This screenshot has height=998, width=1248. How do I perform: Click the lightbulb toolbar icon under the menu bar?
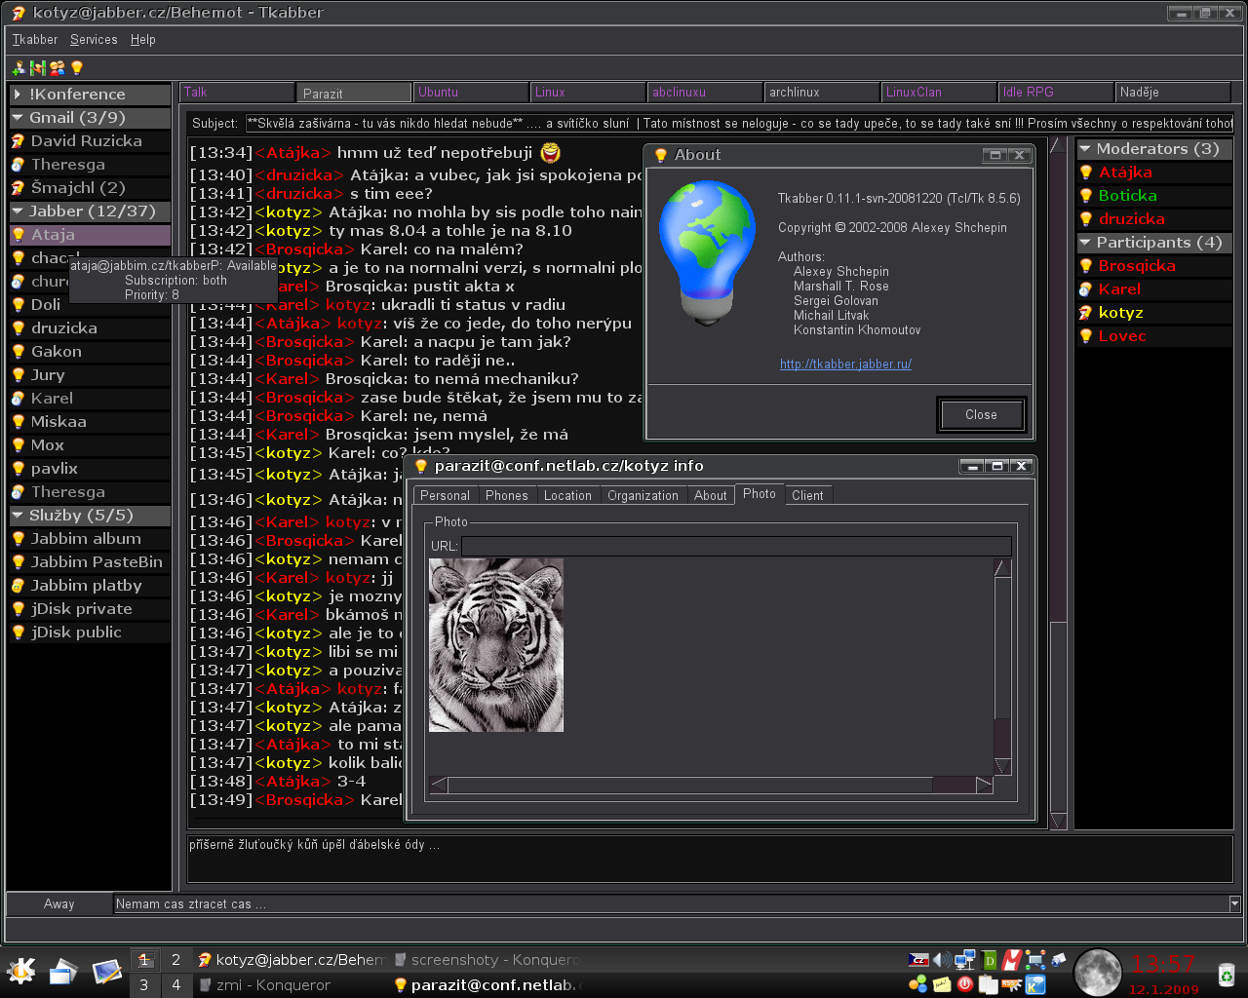point(77,67)
